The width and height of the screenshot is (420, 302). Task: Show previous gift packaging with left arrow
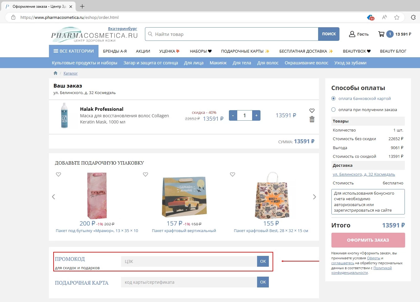(54, 197)
